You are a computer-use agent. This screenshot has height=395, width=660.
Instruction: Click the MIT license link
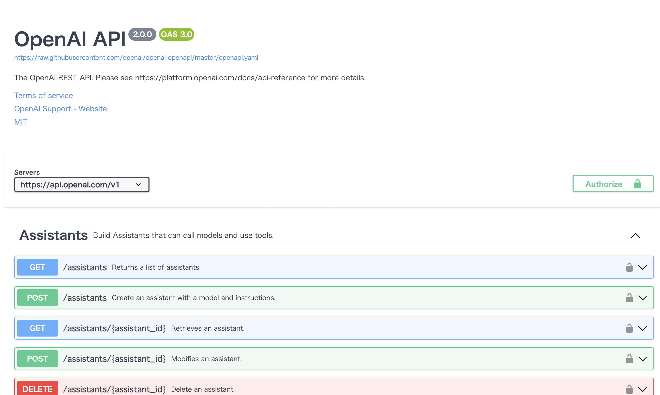(21, 122)
